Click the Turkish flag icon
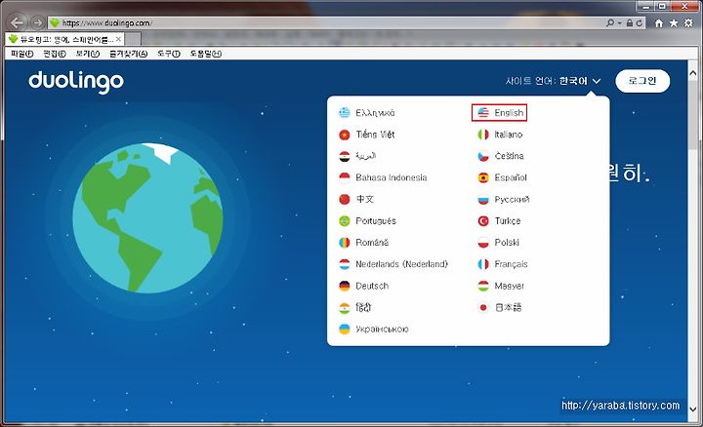This screenshot has height=427, width=703. [x=483, y=221]
